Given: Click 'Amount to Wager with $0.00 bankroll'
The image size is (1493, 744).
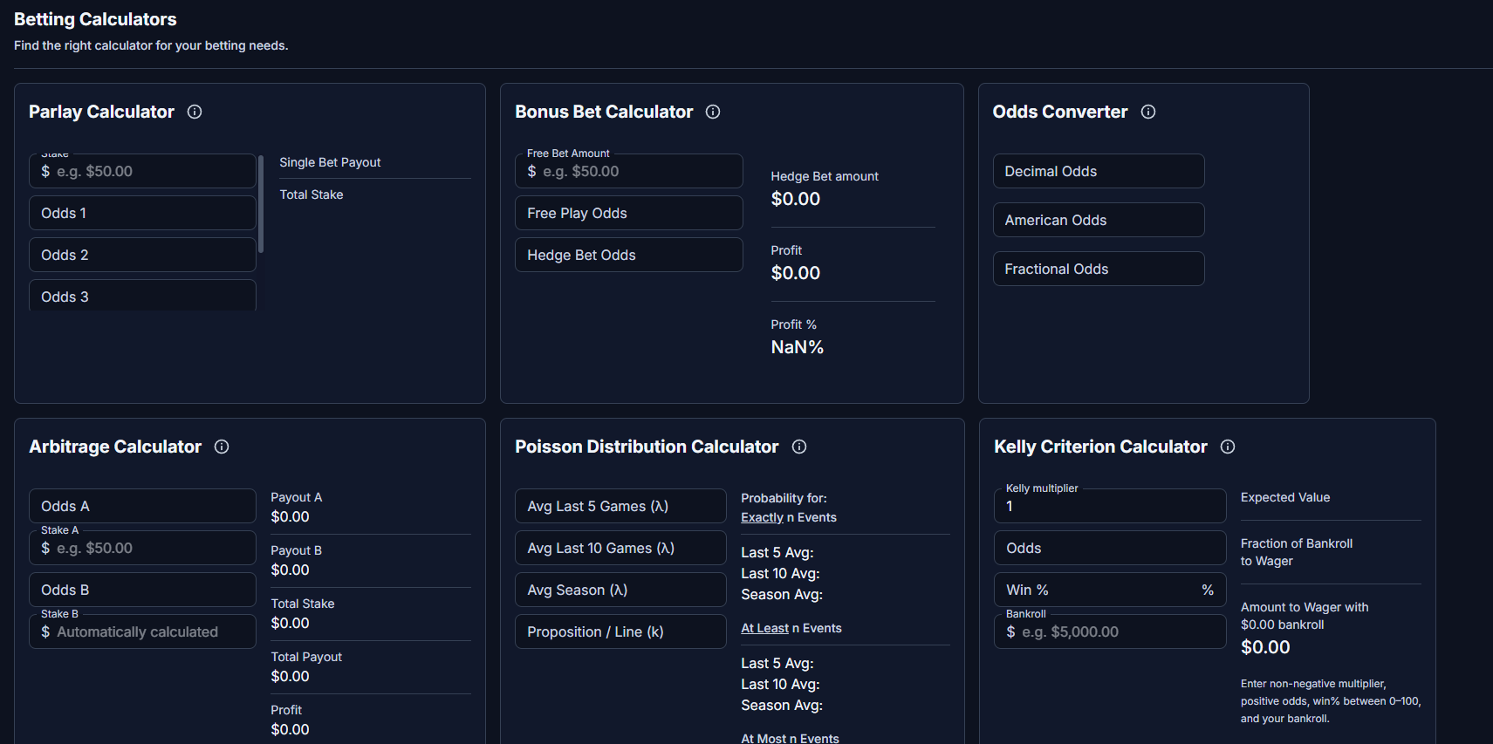Looking at the screenshot, I should point(1305,616).
